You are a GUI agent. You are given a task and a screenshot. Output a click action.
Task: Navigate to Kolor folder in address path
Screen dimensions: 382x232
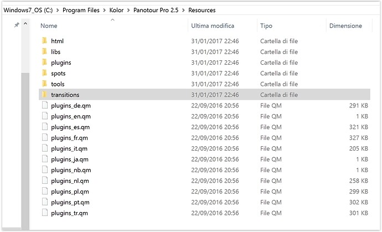point(116,10)
